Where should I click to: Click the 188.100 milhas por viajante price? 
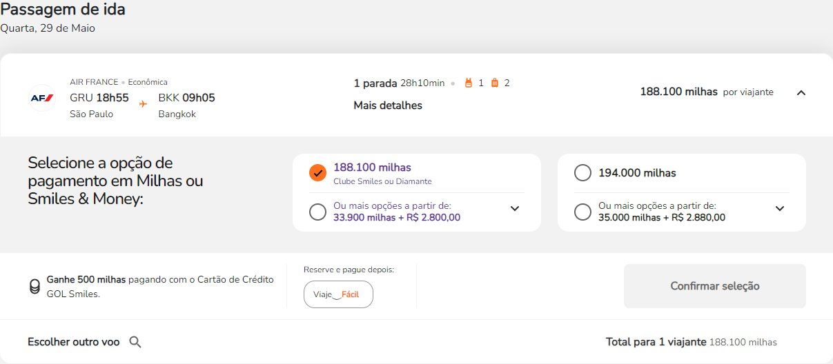(707, 92)
